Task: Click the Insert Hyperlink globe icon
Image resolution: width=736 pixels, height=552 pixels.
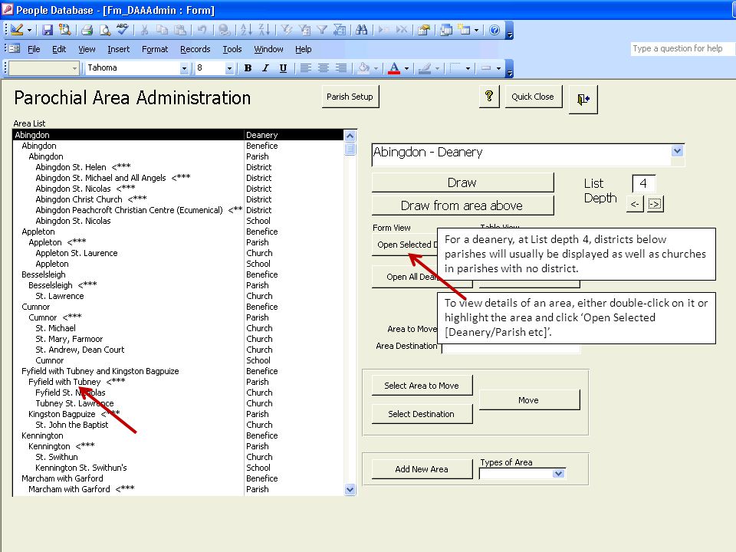Action: pos(225,30)
